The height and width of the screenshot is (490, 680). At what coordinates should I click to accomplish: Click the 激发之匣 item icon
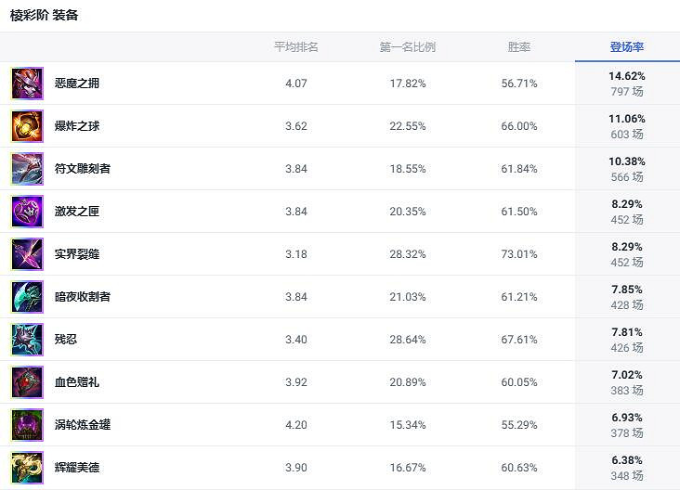(27, 212)
